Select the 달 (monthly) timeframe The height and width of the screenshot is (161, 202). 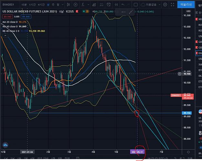tap(58, 5)
